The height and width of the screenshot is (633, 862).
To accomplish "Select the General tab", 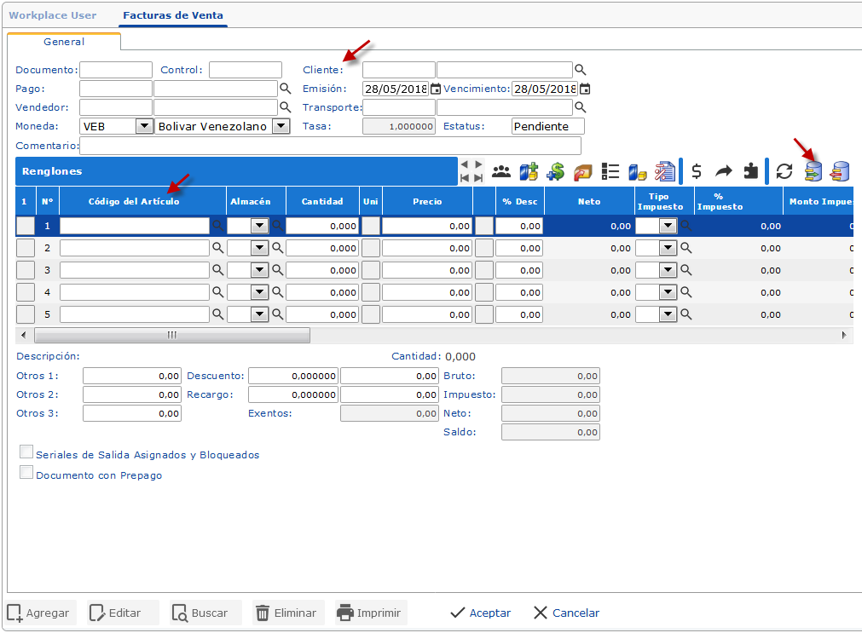I will (x=64, y=41).
